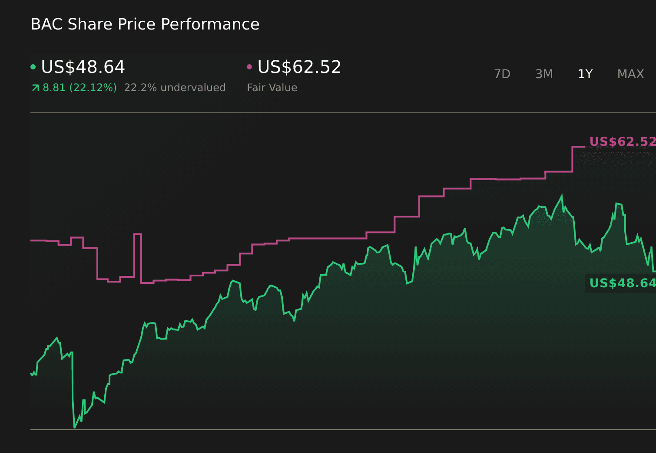Click the US$62.52 header fair value
This screenshot has height=453, width=656.
299,67
